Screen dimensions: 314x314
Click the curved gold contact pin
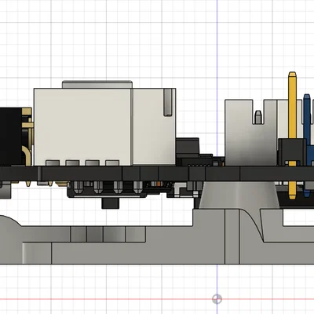click(27, 155)
